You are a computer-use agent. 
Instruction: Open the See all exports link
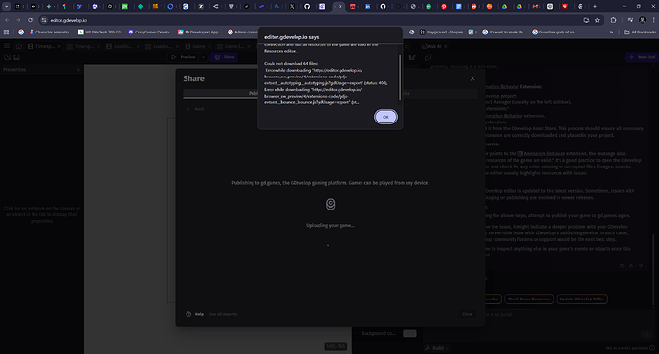[x=223, y=314]
